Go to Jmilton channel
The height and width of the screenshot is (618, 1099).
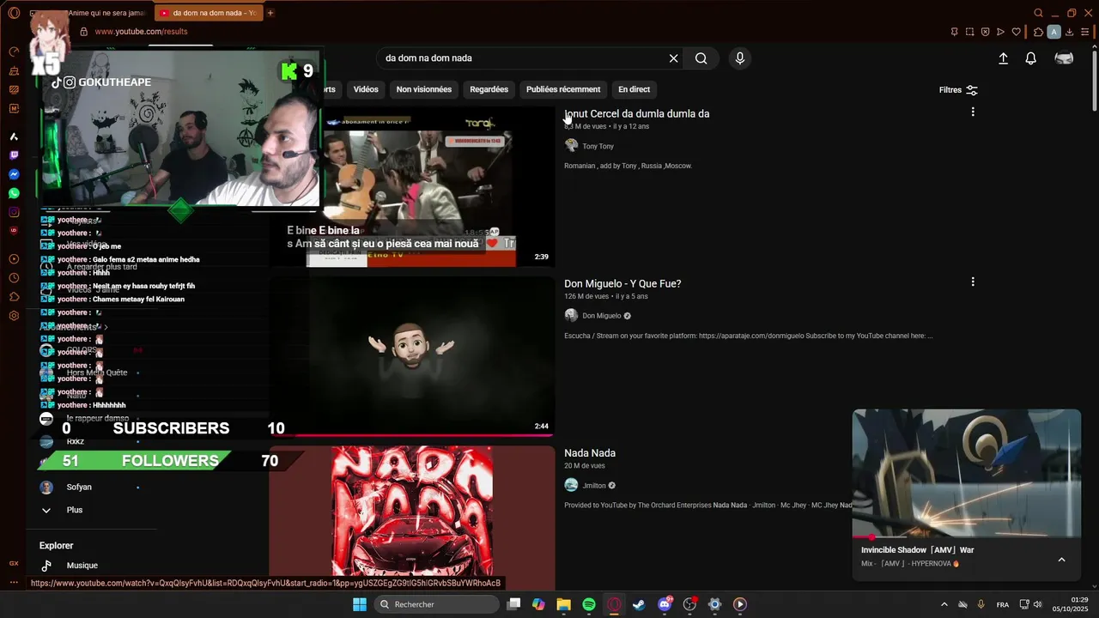[x=594, y=486]
